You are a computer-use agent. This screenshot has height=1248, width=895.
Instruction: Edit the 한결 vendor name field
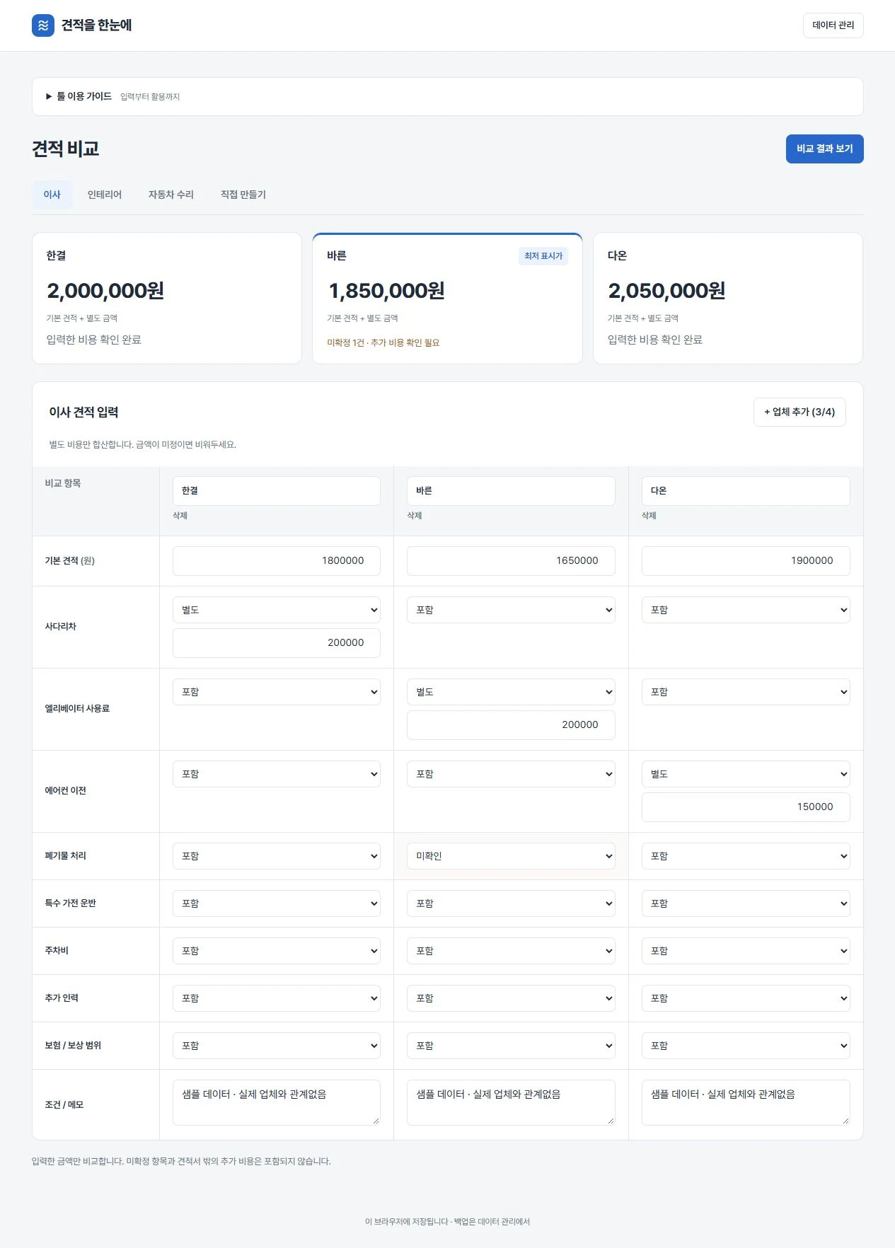277,491
